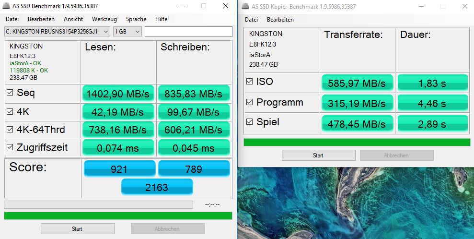The width and height of the screenshot is (474, 239).
Task: Click the green progress bar in AS SSD Benchmark
Action: (x=118, y=215)
